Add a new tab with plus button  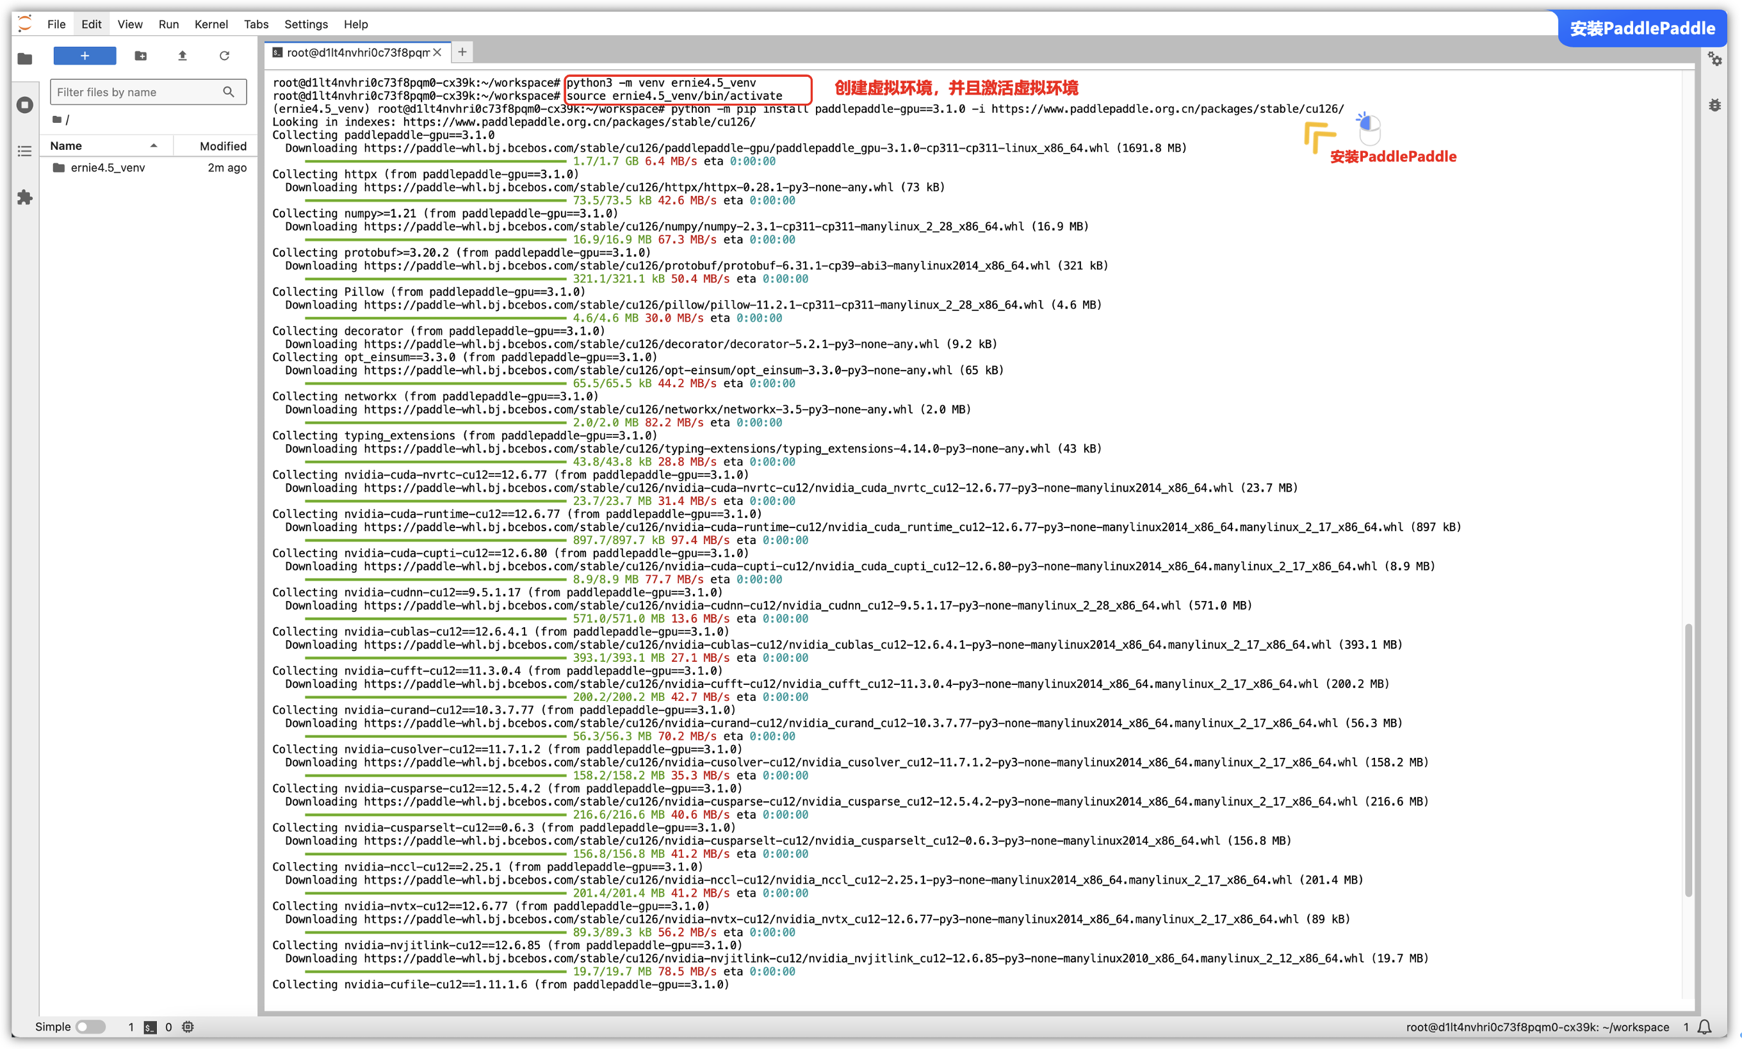point(462,52)
